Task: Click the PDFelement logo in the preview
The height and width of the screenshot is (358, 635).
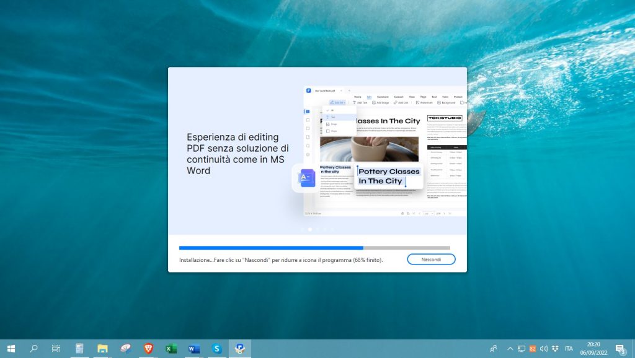Action: tap(309, 90)
